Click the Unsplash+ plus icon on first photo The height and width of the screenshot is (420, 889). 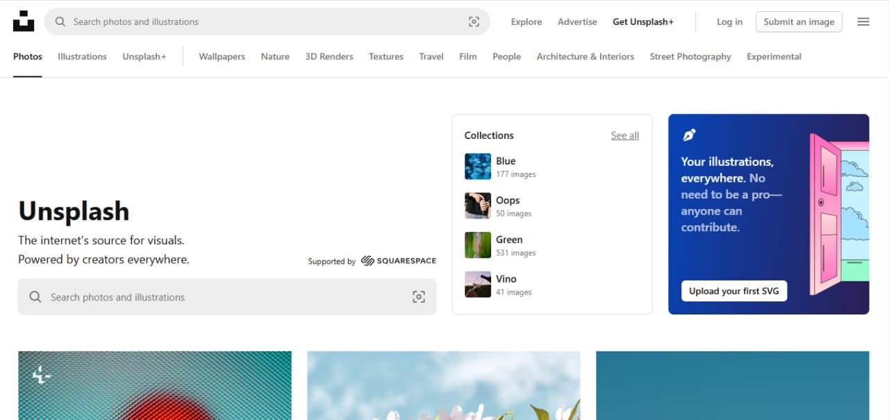(x=40, y=376)
